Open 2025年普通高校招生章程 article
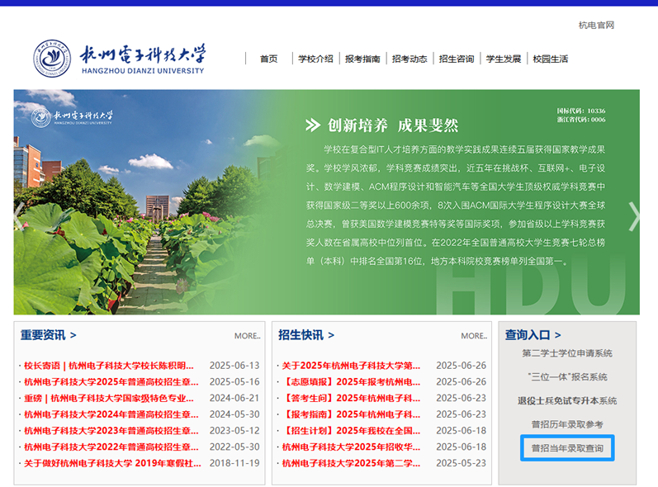 [x=111, y=382]
